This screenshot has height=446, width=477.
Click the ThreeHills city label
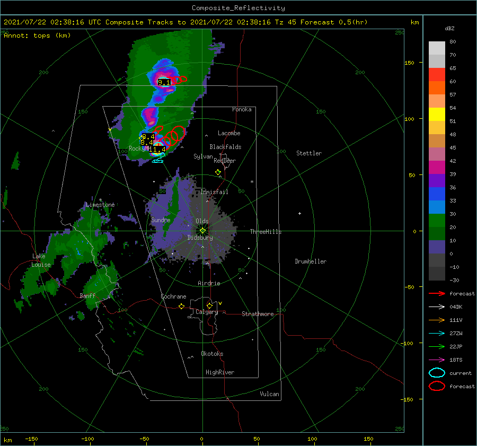click(266, 232)
